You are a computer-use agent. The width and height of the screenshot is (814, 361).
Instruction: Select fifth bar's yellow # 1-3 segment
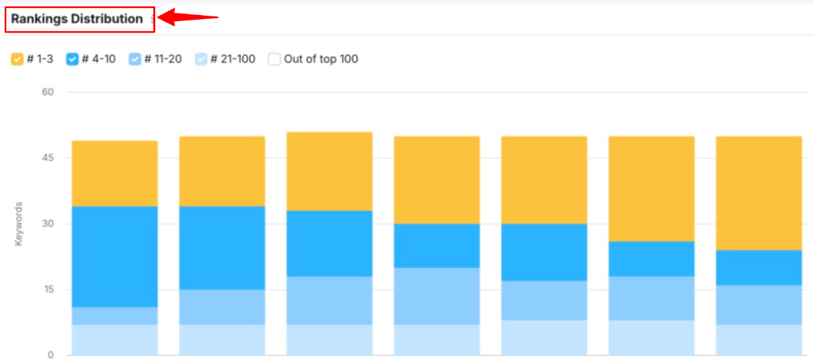[544, 180]
